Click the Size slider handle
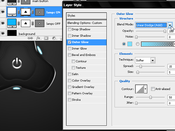 click(138, 72)
